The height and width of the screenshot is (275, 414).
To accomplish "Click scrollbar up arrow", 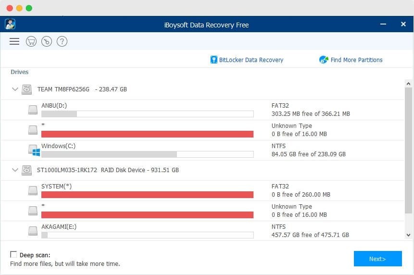I will click(x=408, y=84).
